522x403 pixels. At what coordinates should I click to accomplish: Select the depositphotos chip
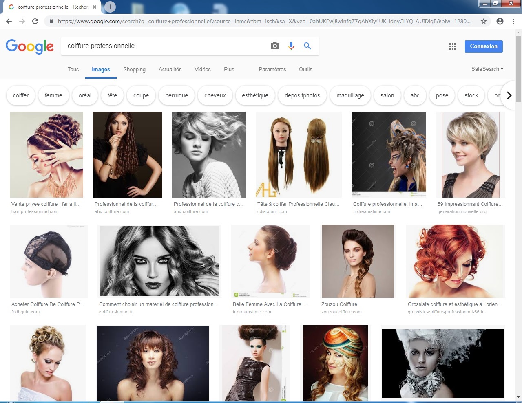tap(303, 95)
